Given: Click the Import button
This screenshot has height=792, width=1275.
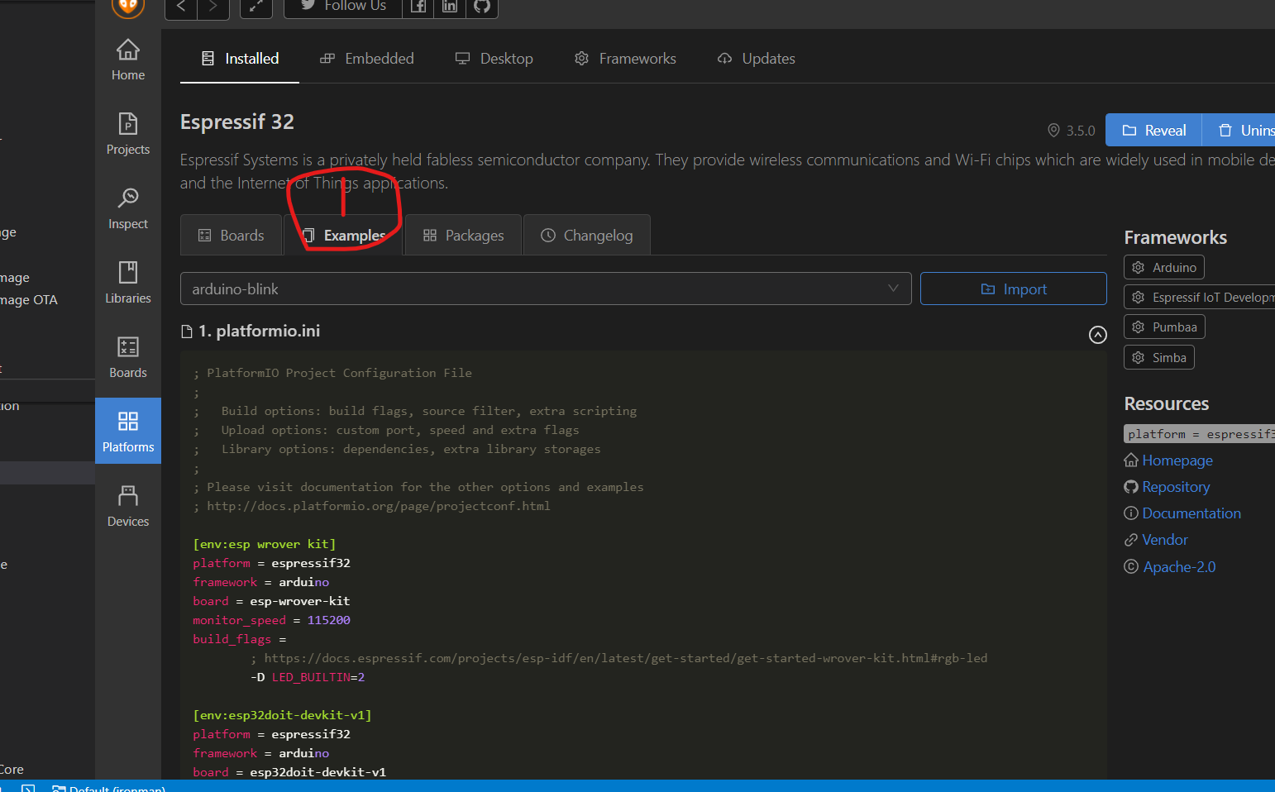Looking at the screenshot, I should tap(1013, 289).
